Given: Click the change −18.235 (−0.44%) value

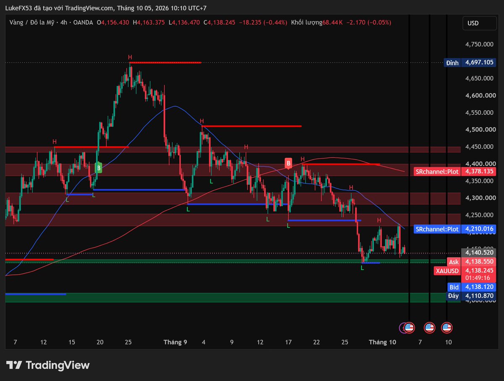Looking at the screenshot, I should pos(263,22).
